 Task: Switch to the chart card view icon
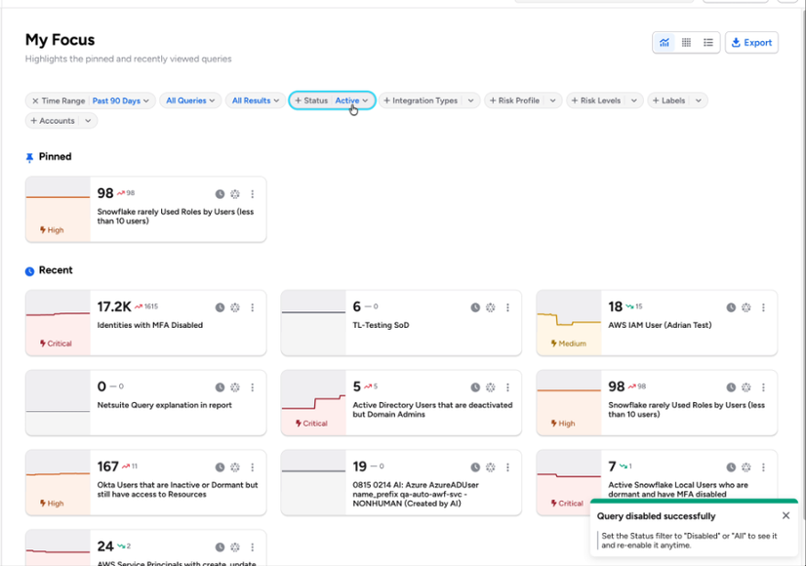pos(665,43)
